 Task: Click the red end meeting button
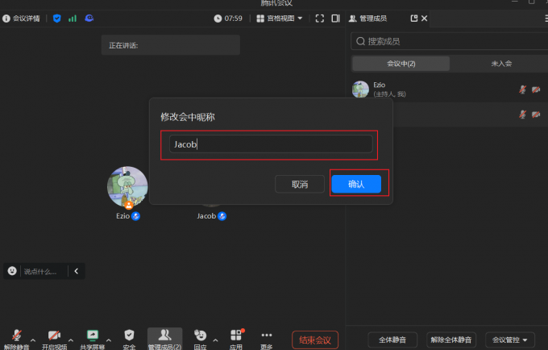click(315, 340)
